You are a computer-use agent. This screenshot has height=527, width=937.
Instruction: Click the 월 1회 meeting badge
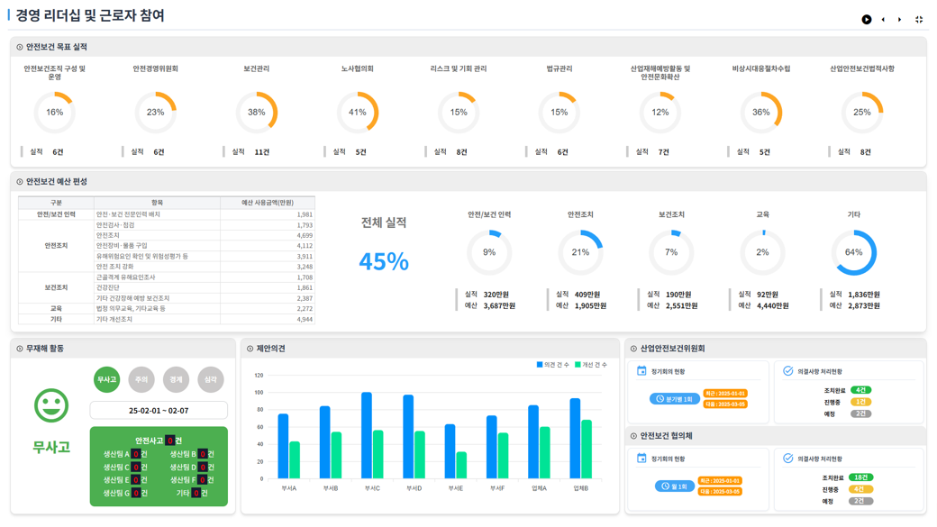pos(674,486)
